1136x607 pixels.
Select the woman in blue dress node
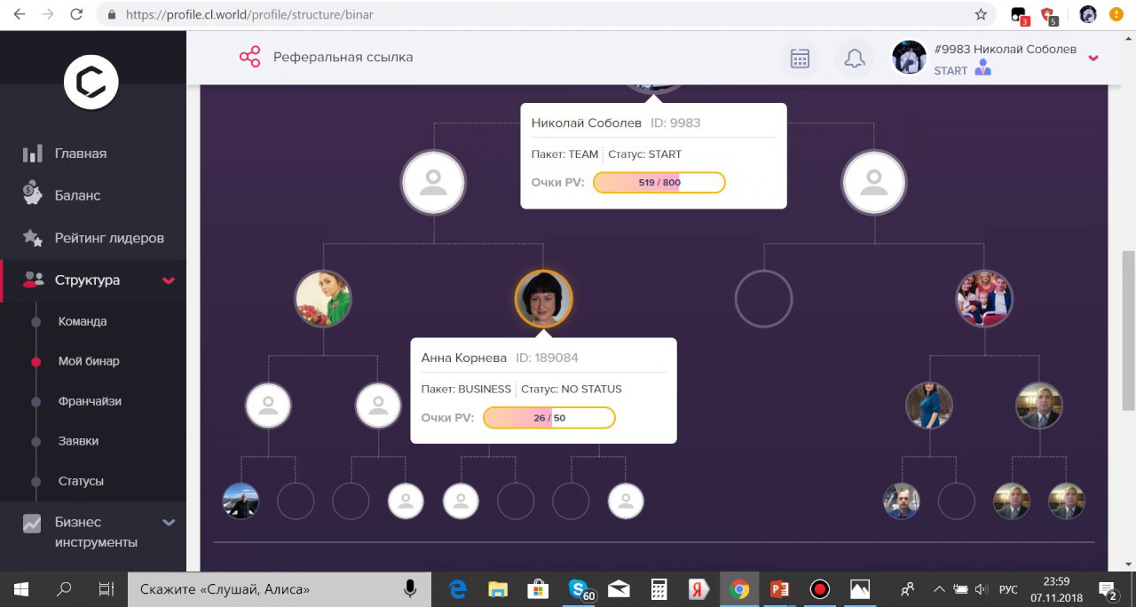click(929, 406)
